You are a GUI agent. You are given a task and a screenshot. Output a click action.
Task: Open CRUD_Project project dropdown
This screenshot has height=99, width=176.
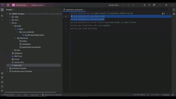click(x=20, y=5)
